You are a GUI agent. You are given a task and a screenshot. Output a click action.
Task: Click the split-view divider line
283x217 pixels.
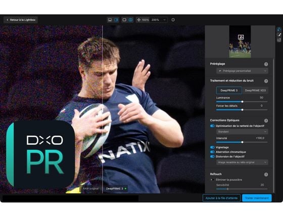tap(103, 109)
